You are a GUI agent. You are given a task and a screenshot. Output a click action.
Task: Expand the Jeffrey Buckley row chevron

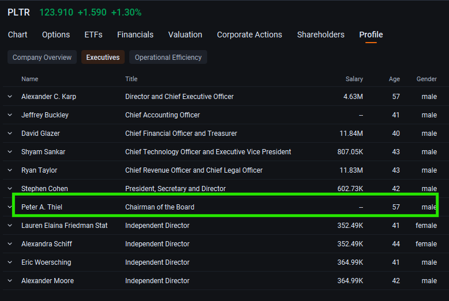(10, 115)
